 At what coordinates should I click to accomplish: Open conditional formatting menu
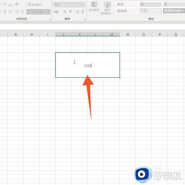click(94, 8)
